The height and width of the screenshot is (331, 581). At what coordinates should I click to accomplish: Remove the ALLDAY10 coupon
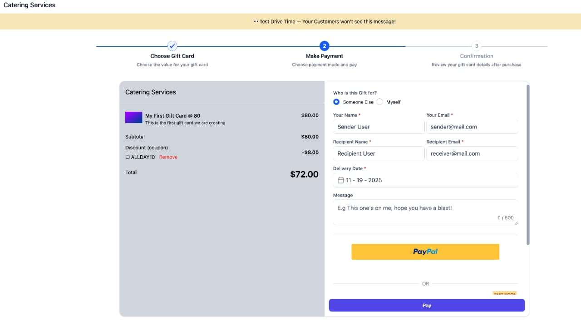[x=168, y=157]
